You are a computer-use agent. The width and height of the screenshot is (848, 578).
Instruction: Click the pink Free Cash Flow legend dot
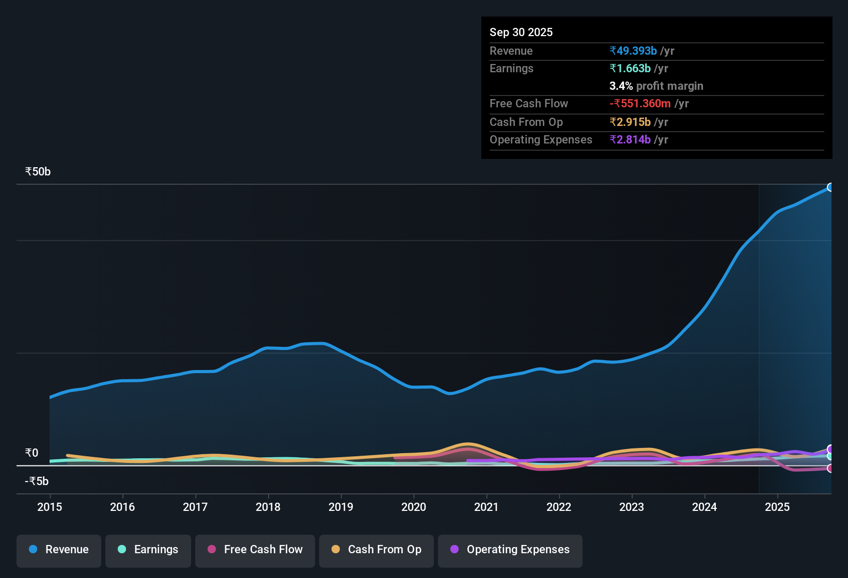point(212,550)
